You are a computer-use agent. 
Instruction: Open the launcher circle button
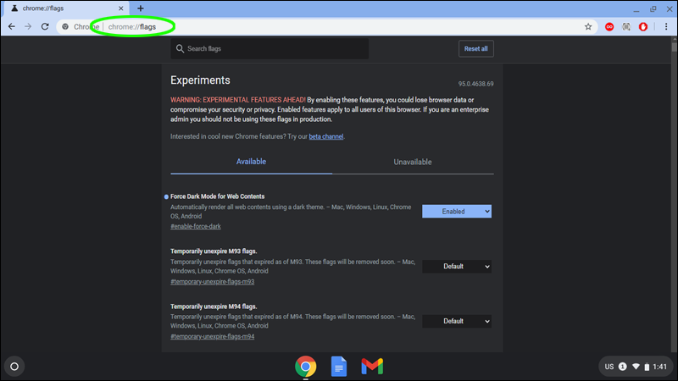tap(14, 367)
